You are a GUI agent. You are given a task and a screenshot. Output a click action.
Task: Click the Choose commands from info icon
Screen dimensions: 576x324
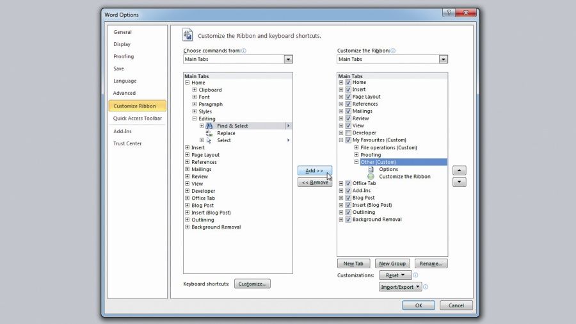[244, 51]
